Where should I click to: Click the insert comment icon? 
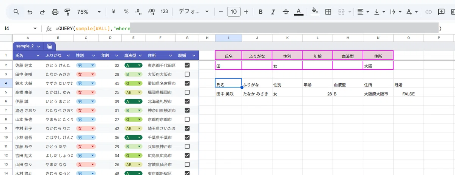pos(441,12)
